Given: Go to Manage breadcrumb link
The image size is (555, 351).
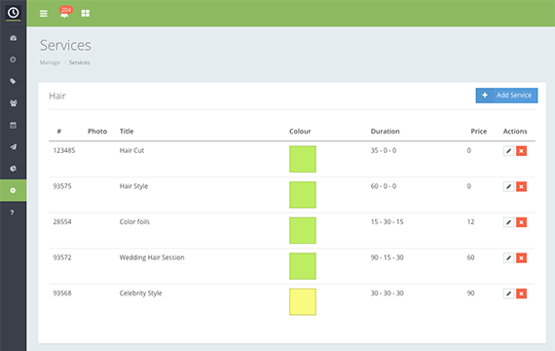Looking at the screenshot, I should [x=50, y=62].
